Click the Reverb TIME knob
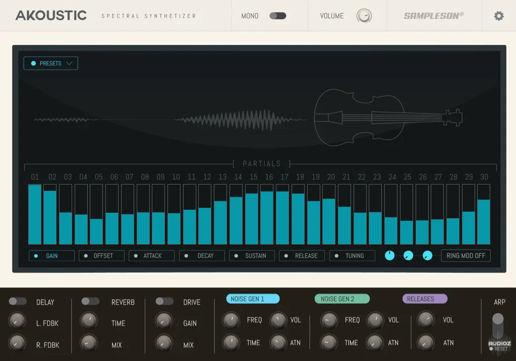 pos(89,321)
